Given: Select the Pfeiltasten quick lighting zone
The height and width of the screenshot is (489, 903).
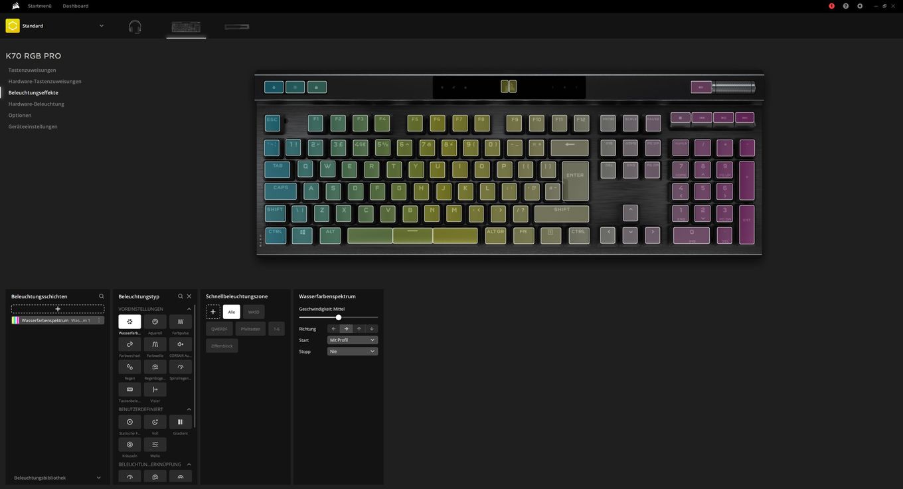Looking at the screenshot, I should tap(250, 329).
